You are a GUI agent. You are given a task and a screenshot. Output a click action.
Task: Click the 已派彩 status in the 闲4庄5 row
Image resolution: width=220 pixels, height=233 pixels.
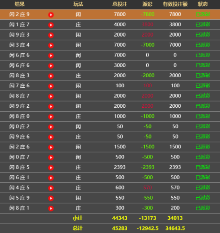pyautogui.click(x=203, y=188)
